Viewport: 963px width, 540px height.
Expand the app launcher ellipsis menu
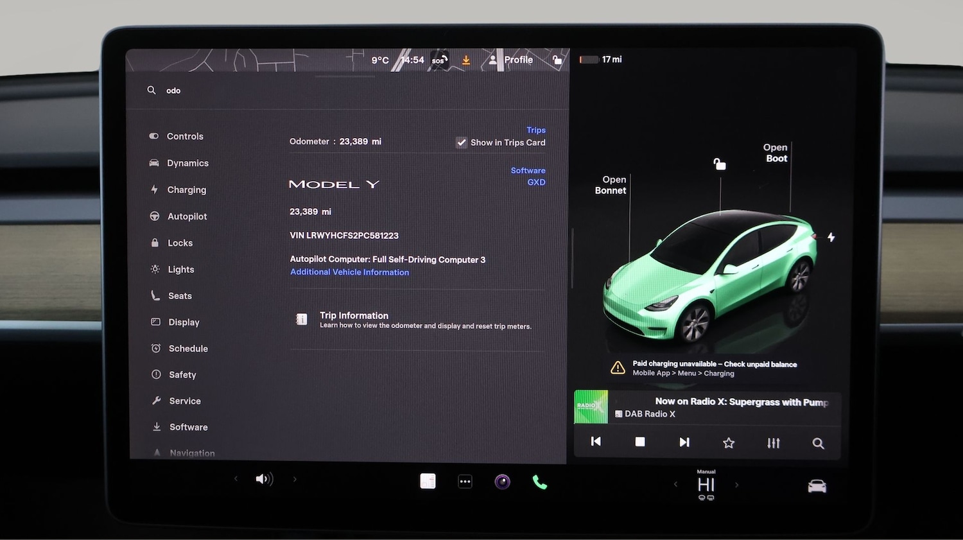point(465,481)
